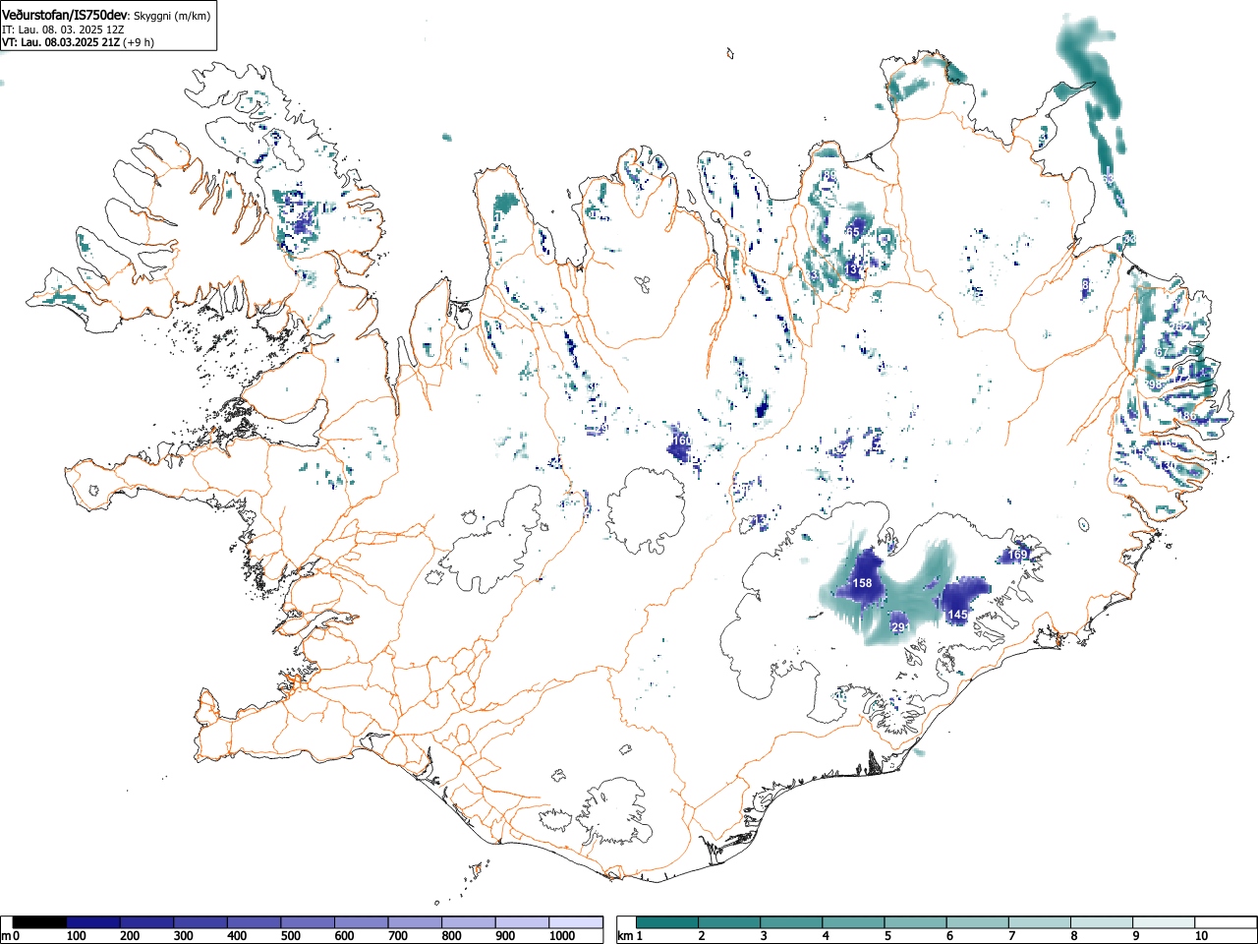Click the 169 visibility value on the map
The image size is (1258, 944).
1017,556
